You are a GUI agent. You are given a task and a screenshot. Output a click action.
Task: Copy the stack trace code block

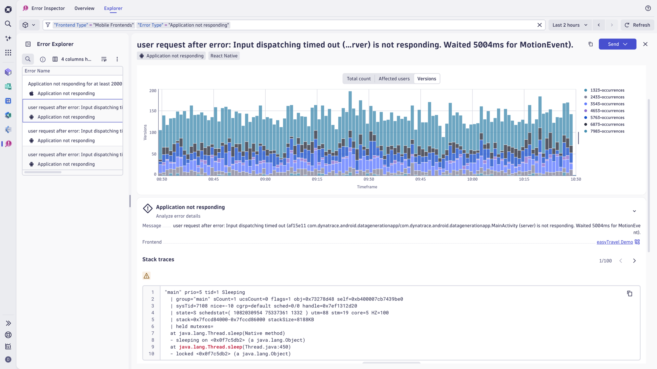(630, 293)
